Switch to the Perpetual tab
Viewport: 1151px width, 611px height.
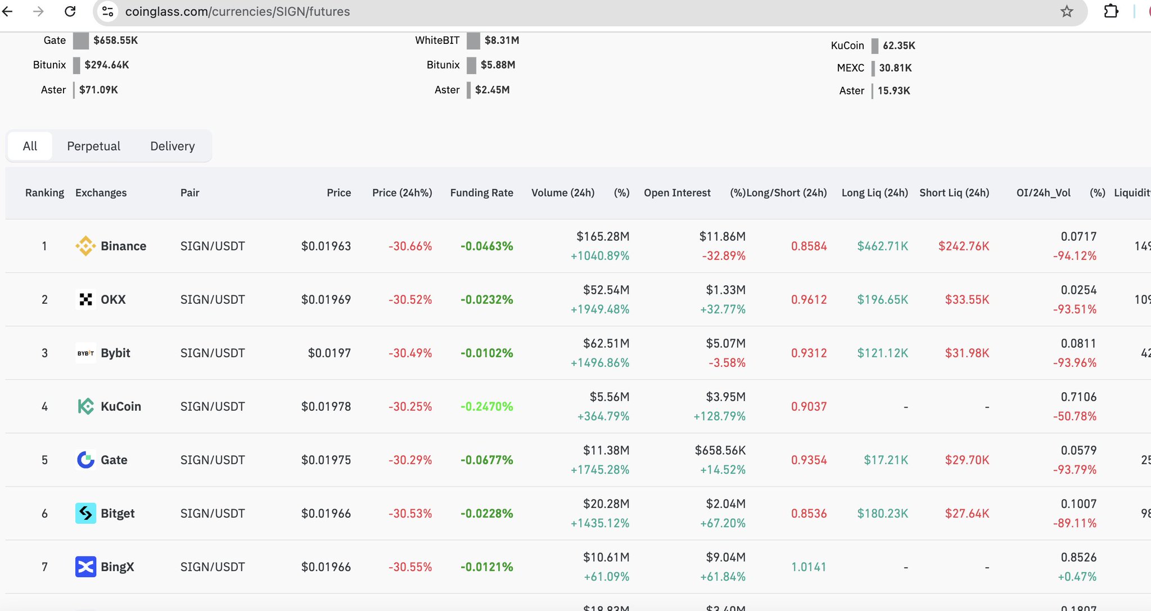(93, 146)
